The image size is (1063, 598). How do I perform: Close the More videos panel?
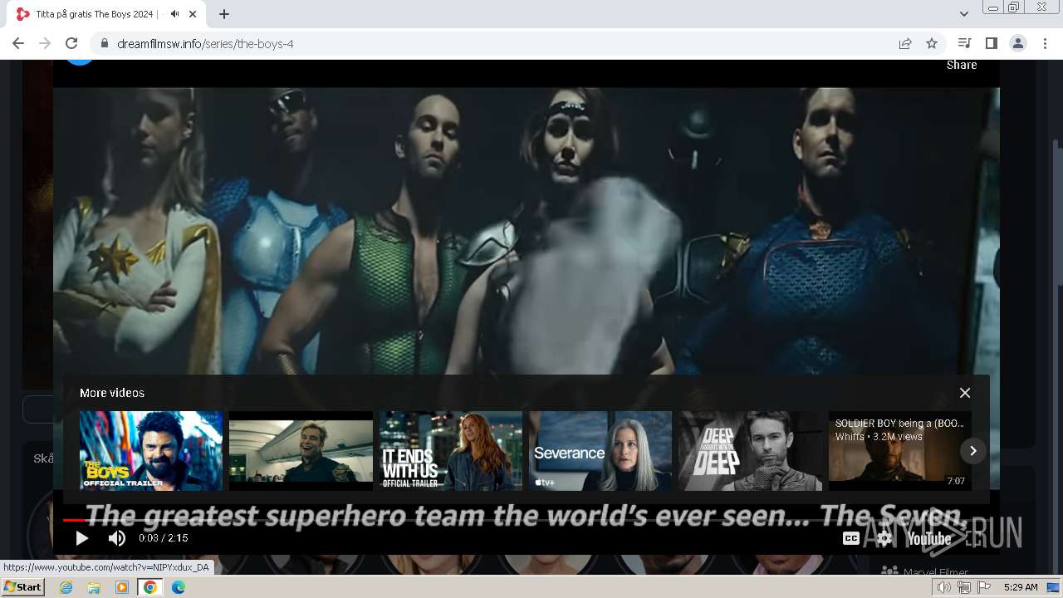[965, 393]
